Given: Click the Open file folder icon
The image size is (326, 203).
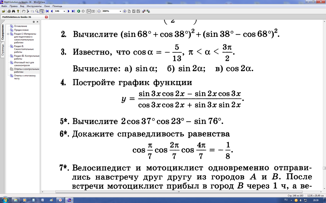Looking at the screenshot, I should 3,11.
